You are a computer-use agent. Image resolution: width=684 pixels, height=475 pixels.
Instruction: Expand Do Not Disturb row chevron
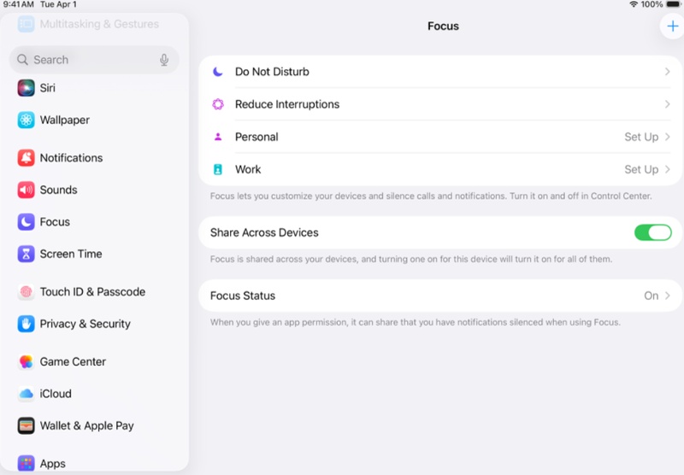click(667, 72)
